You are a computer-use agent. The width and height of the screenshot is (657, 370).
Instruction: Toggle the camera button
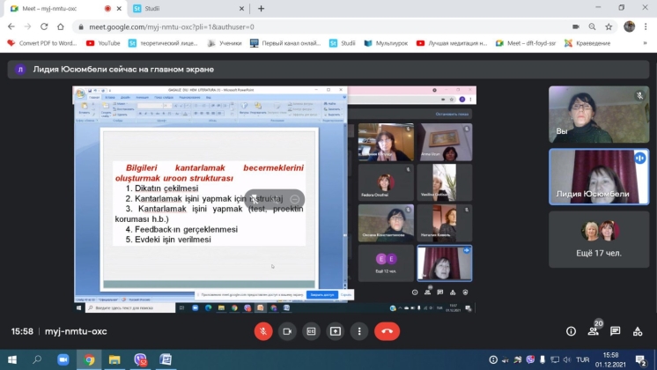(x=286, y=331)
